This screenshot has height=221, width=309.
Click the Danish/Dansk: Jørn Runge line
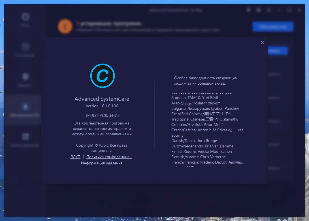[x=194, y=141]
